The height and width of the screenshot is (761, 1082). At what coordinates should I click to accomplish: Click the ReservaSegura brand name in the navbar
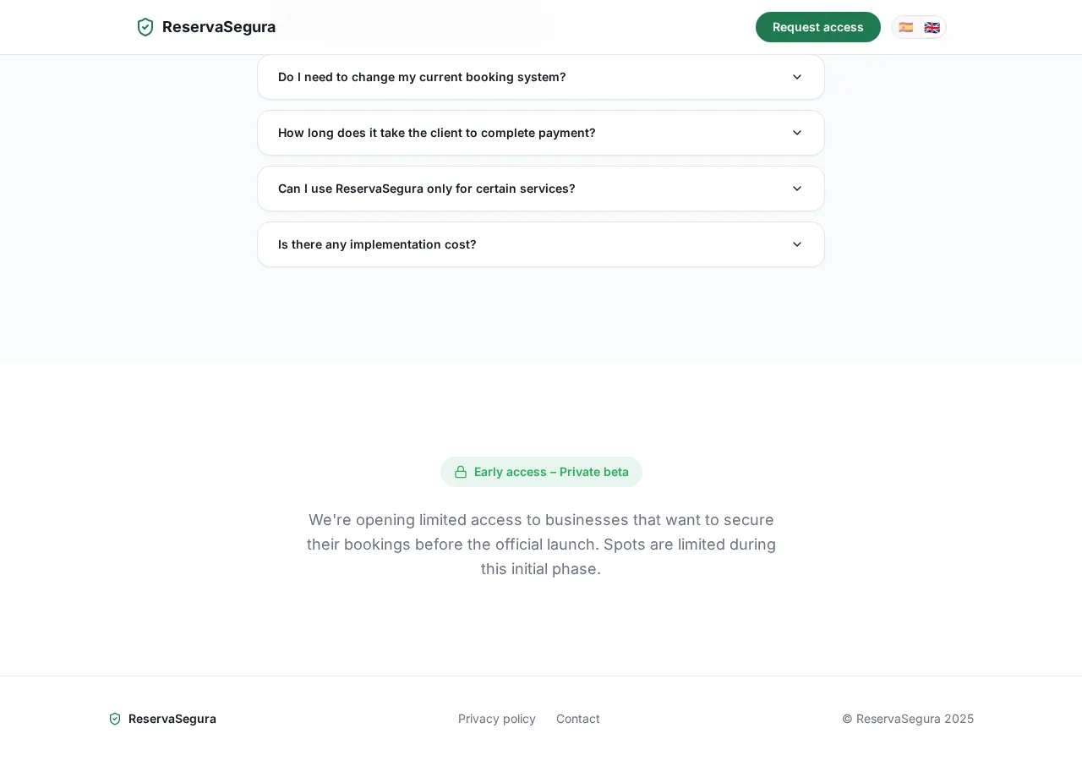(218, 27)
